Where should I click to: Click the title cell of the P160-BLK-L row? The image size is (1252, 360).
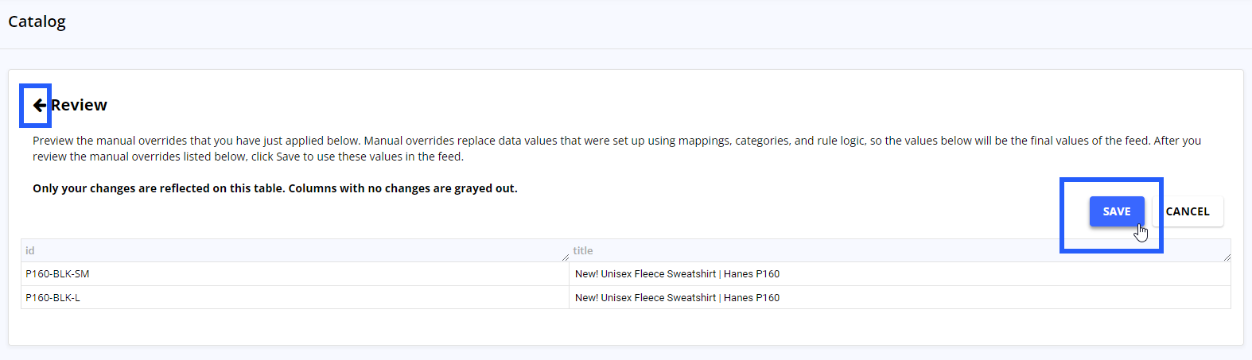click(900, 298)
